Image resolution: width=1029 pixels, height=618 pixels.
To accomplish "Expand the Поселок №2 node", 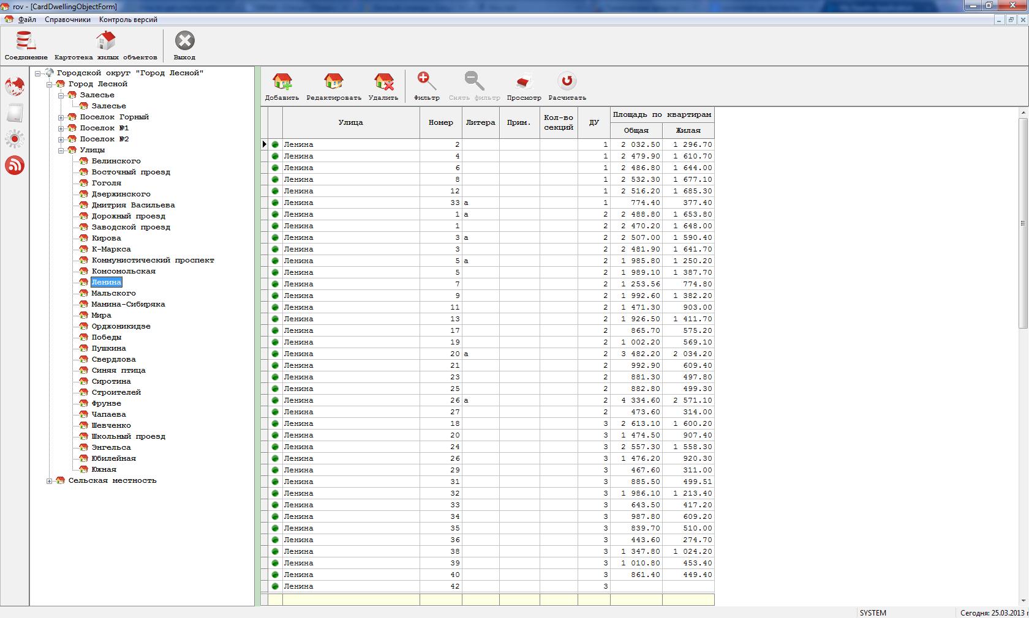I will coord(61,140).
